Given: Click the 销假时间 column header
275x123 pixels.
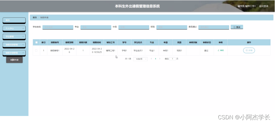Looking at the screenshot, I should (97, 42).
